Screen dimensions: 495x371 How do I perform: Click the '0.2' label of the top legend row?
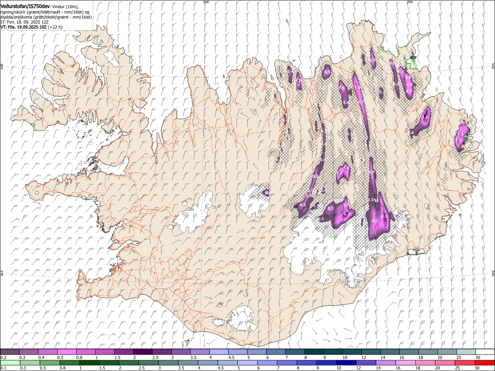(3, 357)
